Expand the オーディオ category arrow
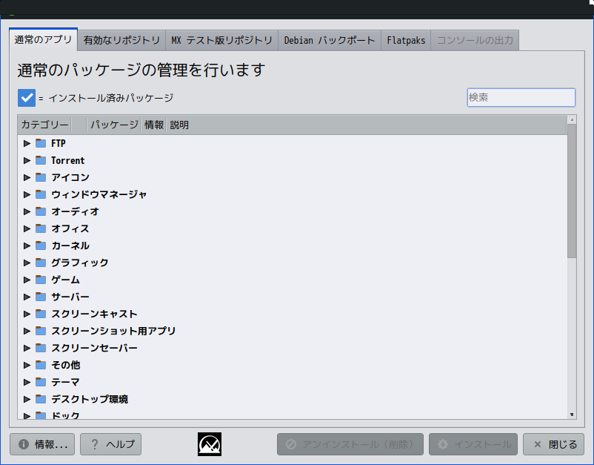This screenshot has height=465, width=594. (27, 211)
